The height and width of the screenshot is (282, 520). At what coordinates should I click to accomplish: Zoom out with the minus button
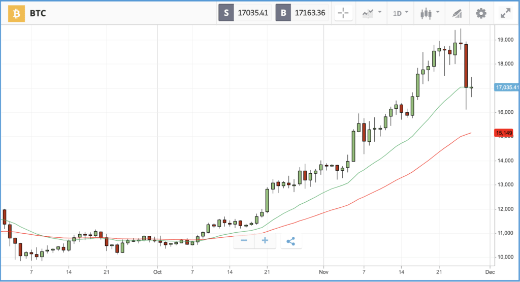[x=244, y=241]
